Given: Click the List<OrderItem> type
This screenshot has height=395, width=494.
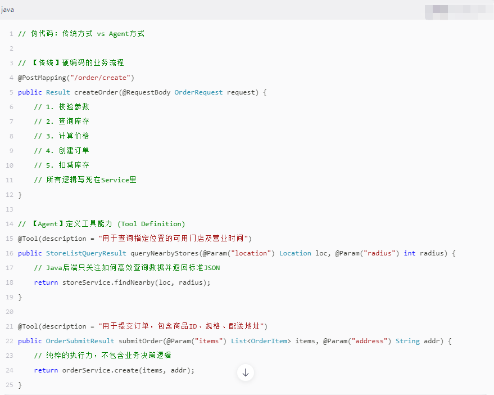Looking at the screenshot, I should [x=261, y=341].
